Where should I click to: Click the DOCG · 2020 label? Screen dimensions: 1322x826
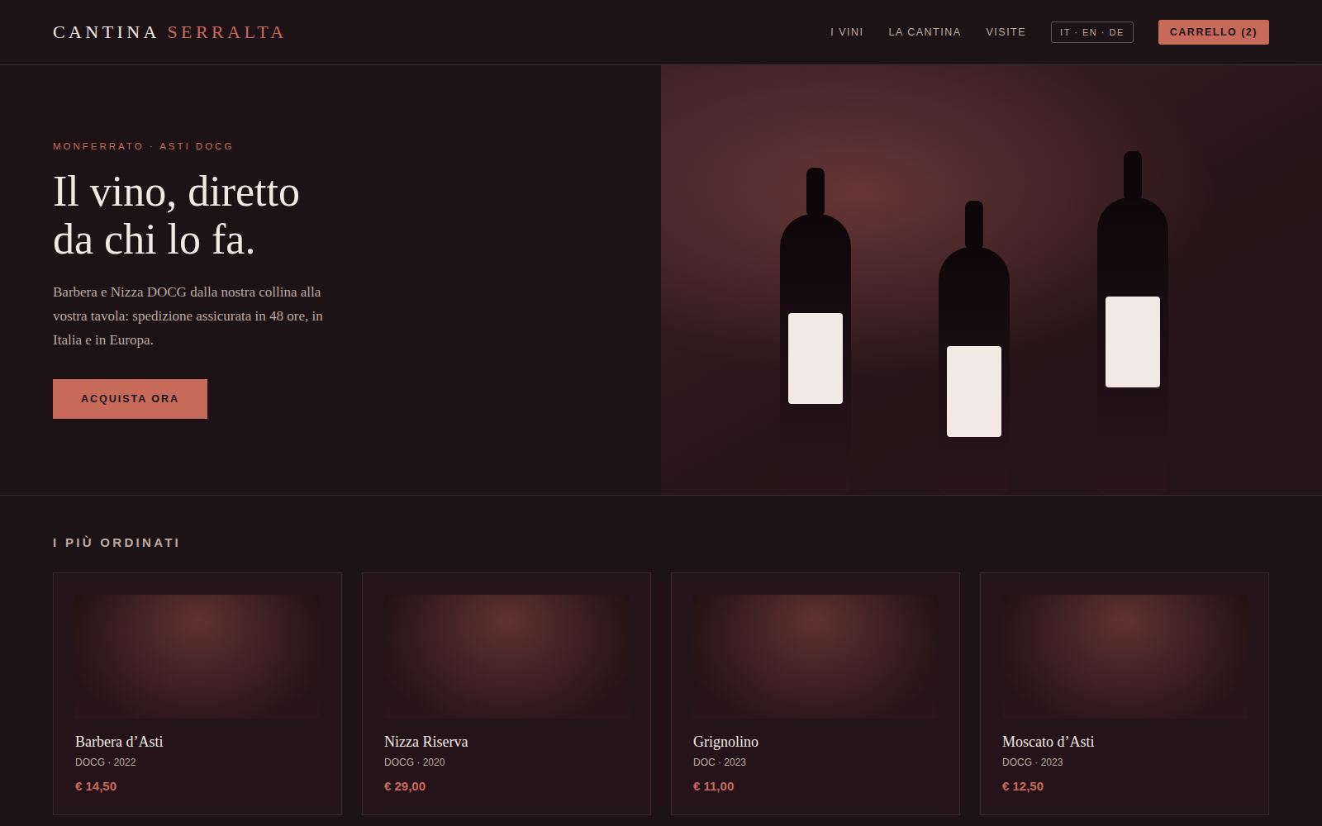415,762
